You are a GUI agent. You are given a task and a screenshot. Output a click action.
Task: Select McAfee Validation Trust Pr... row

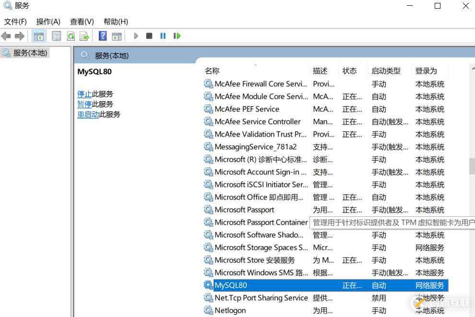[326, 134]
